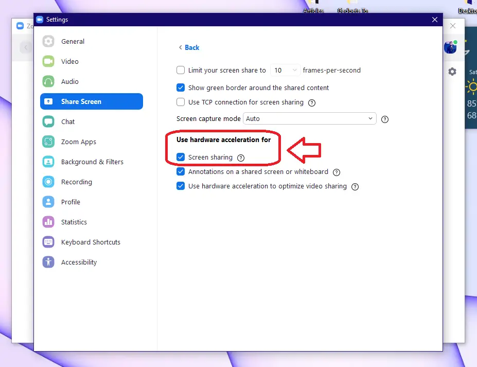Open the frames-per-second value dropdown
The height and width of the screenshot is (367, 477).
(285, 71)
